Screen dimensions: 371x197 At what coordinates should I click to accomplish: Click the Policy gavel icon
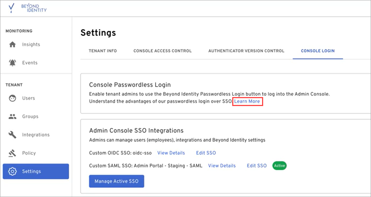[x=13, y=153]
